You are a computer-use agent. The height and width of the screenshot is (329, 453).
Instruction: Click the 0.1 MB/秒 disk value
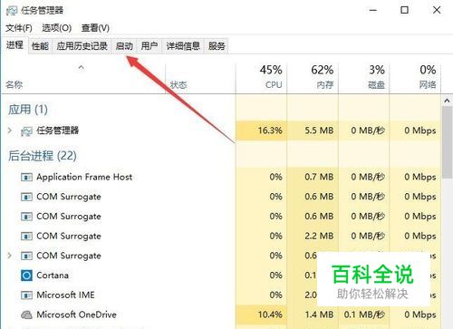coord(364,314)
